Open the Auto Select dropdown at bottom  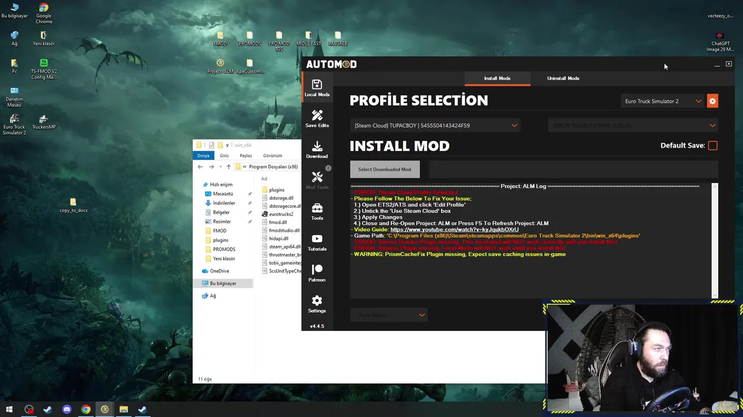click(x=389, y=315)
